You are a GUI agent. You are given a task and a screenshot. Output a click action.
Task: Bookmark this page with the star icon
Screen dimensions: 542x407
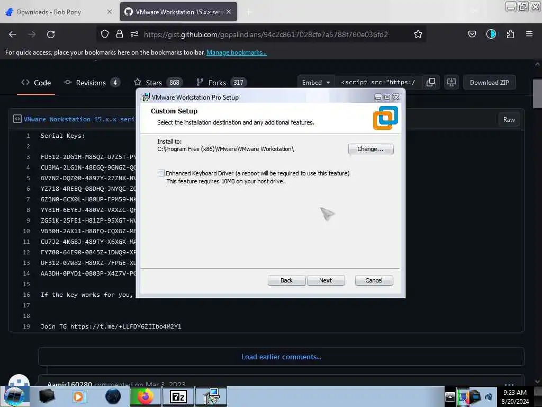point(418,34)
